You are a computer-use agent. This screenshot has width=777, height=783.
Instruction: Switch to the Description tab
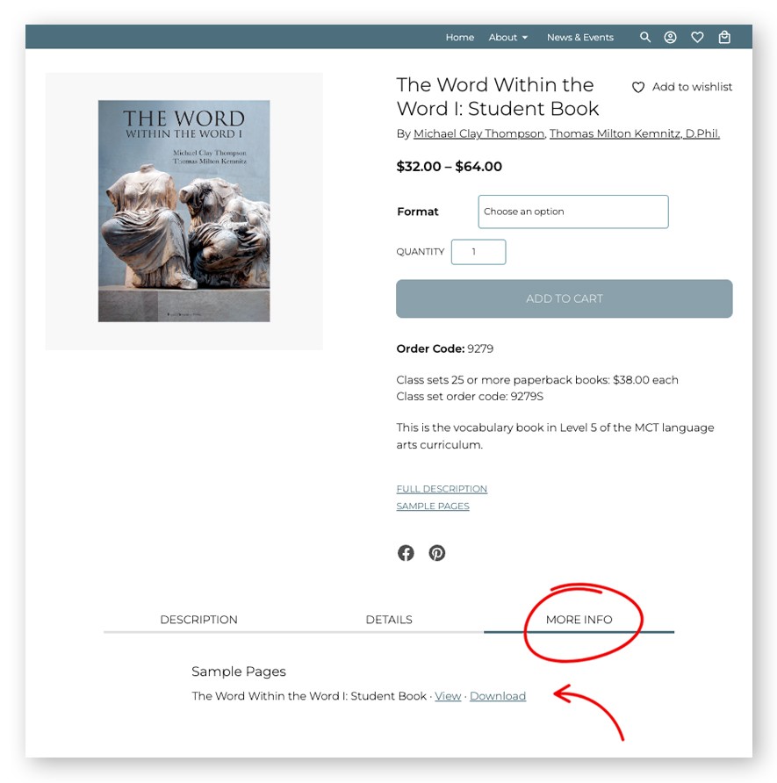click(x=198, y=620)
